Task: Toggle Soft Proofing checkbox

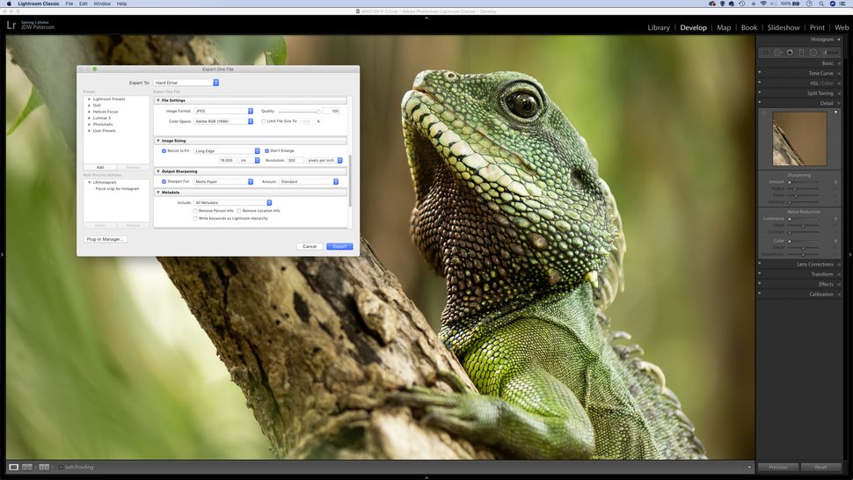Action: coord(61,467)
